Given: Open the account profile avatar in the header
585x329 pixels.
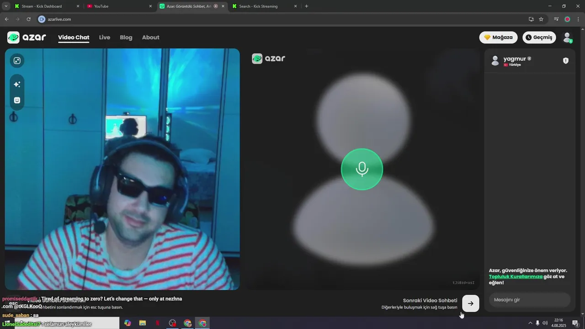Looking at the screenshot, I should pos(567,37).
